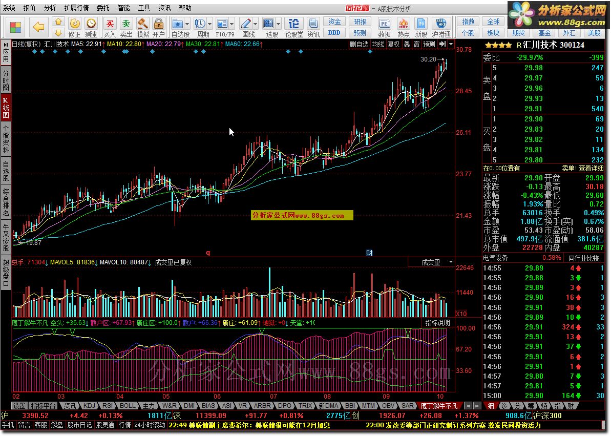Click the 财 financial marker on chart
The width and height of the screenshot is (611, 436).
click(369, 253)
